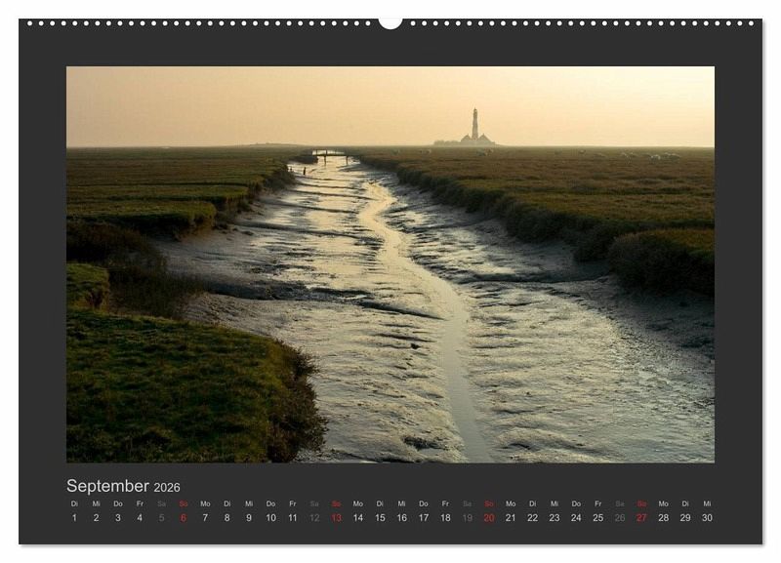Click the 'Mi' weekday label above date 30
This screenshot has width=781, height=563.
coord(707,503)
